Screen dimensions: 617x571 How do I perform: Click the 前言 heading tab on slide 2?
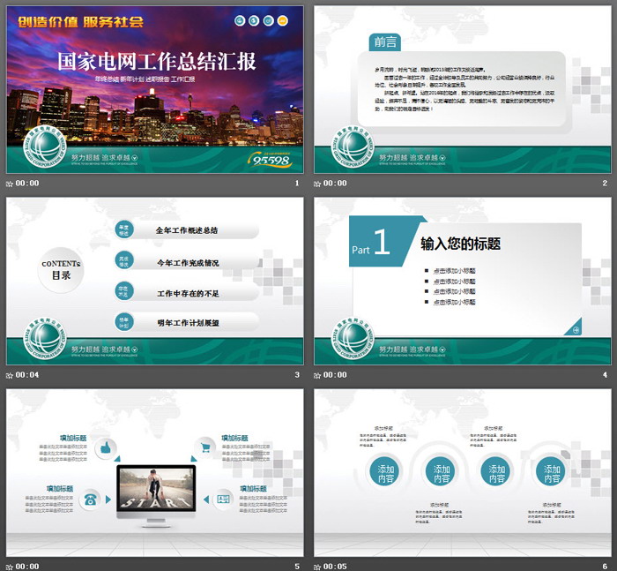pyautogui.click(x=385, y=41)
